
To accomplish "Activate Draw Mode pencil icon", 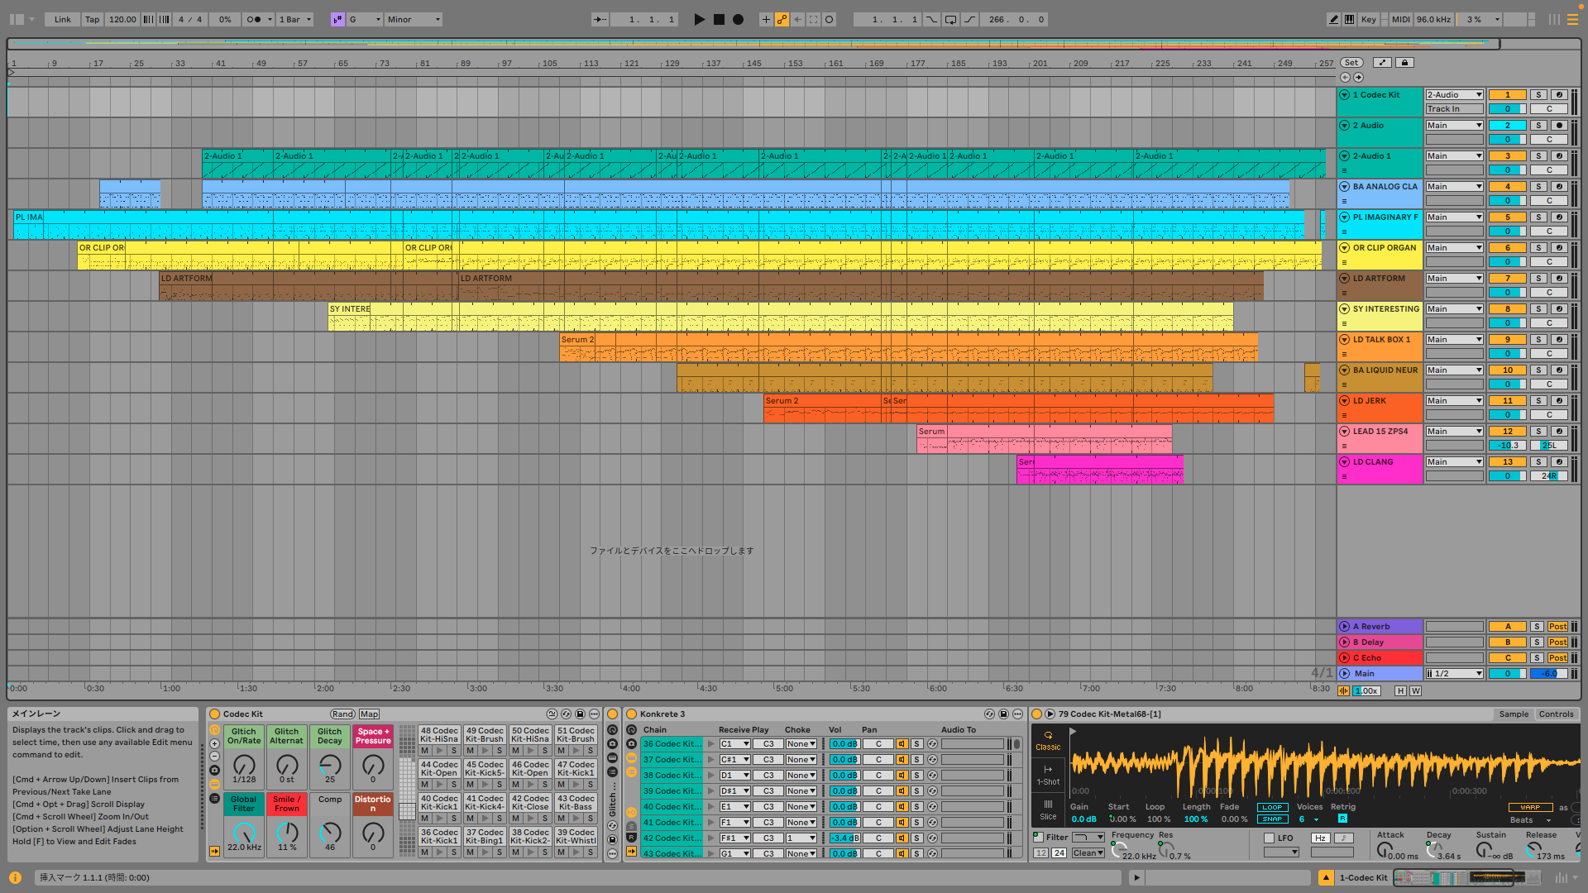I will click(1333, 19).
